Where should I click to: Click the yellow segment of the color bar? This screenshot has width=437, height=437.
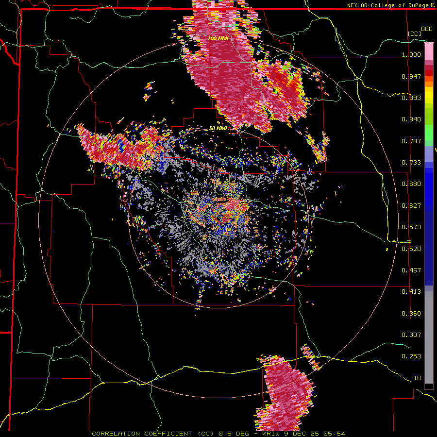click(x=429, y=95)
